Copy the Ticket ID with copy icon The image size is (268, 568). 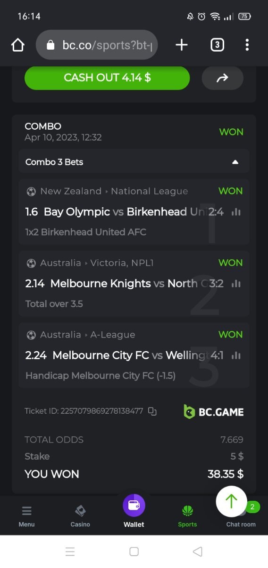[152, 411]
